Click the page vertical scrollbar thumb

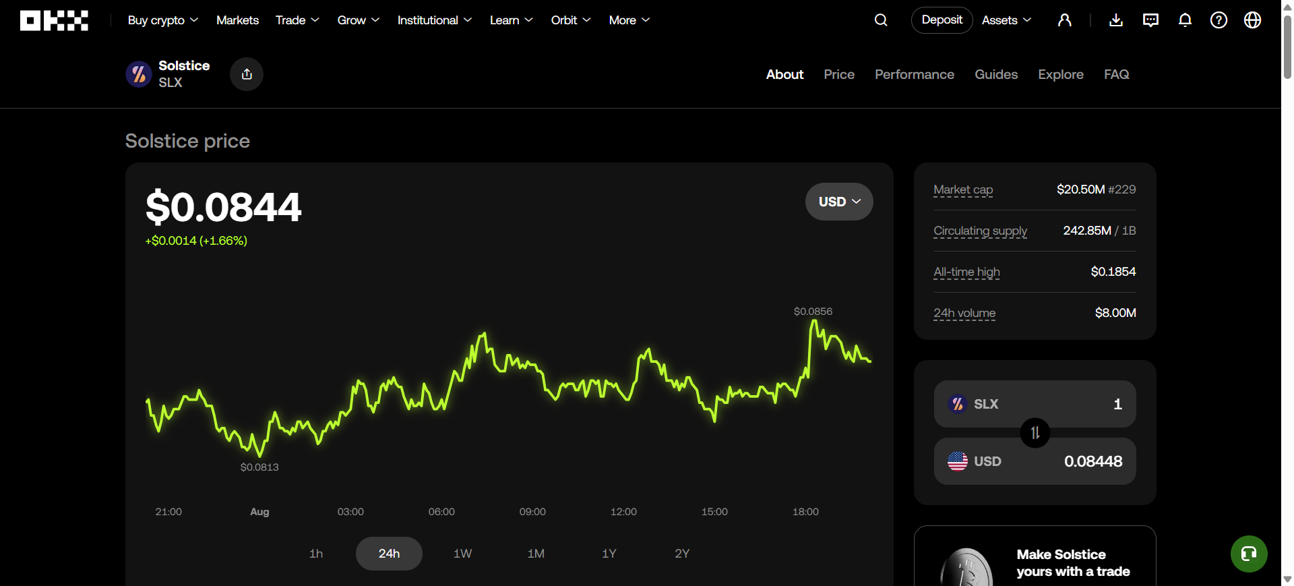pyautogui.click(x=1287, y=47)
